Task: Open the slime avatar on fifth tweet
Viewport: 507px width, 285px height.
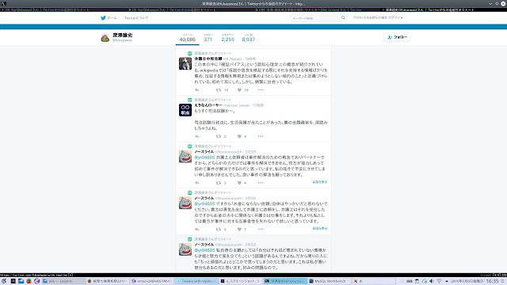Action: click(x=185, y=249)
